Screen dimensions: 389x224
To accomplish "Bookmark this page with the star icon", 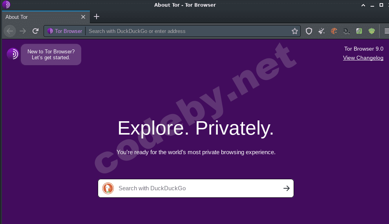I will [294, 31].
